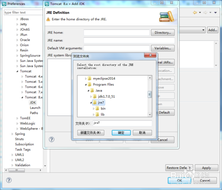222x190 pixels.
Task: Click the 文件夹 name input field
Action: click(x=123, y=123)
